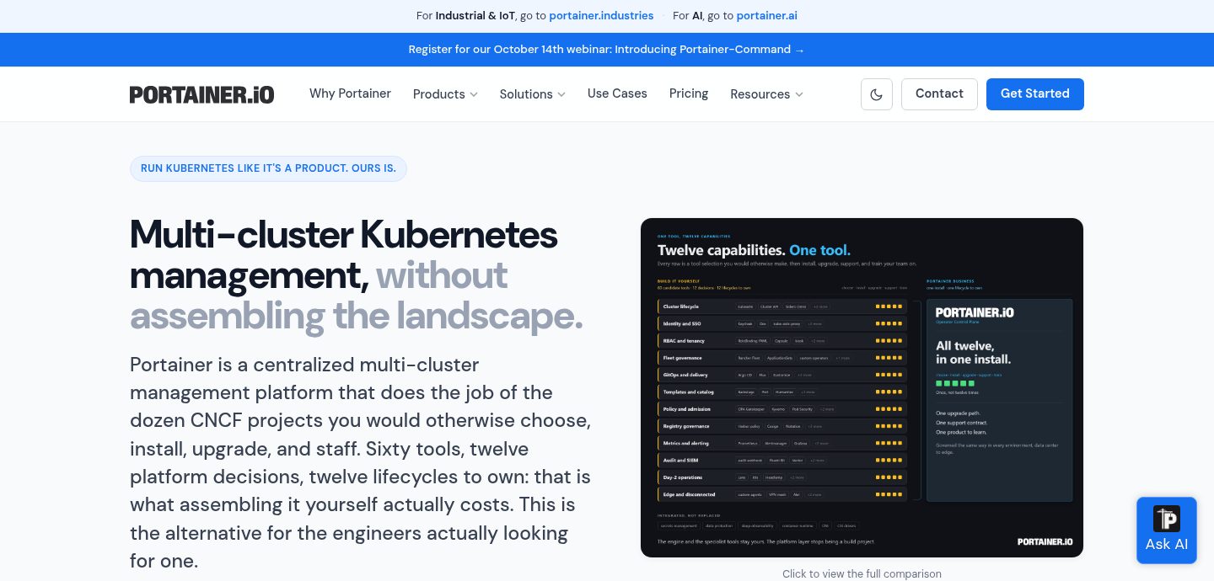Viewport: 1214px width, 581px height.
Task: Click the 'Edge and disconnected' row in graphic
Action: click(x=782, y=494)
